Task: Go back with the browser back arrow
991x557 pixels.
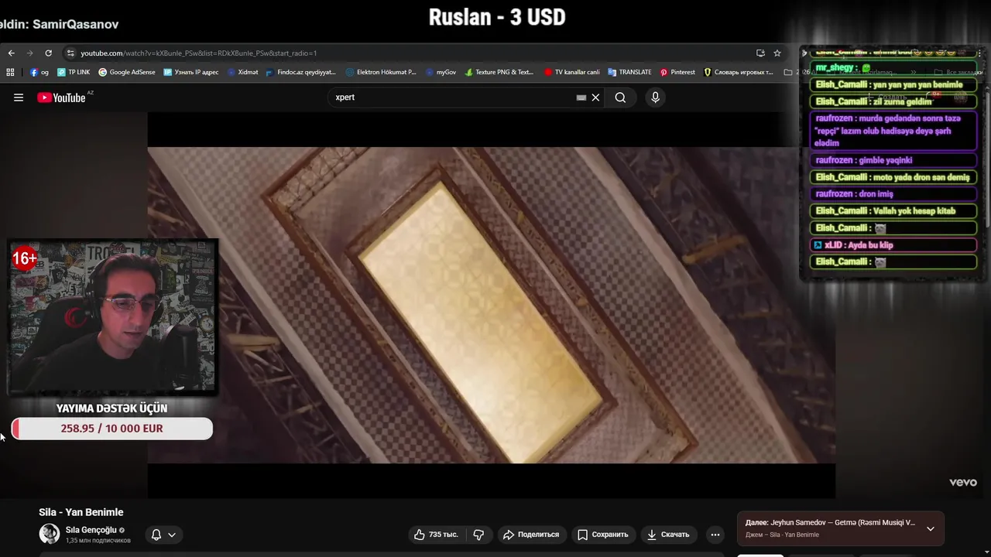Action: point(11,53)
